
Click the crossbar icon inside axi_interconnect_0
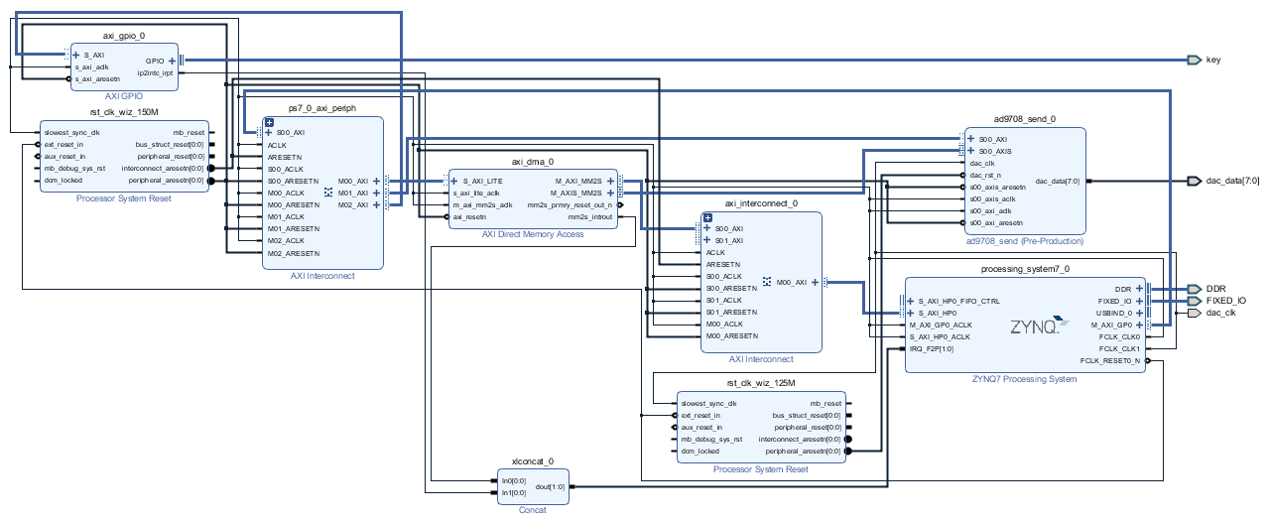point(767,282)
